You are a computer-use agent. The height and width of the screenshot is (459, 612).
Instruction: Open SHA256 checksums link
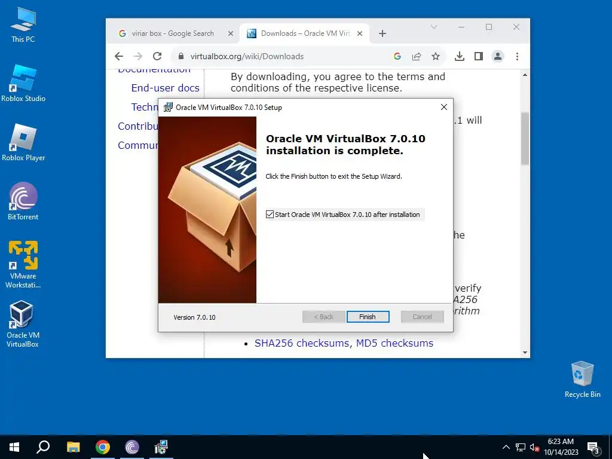(302, 343)
